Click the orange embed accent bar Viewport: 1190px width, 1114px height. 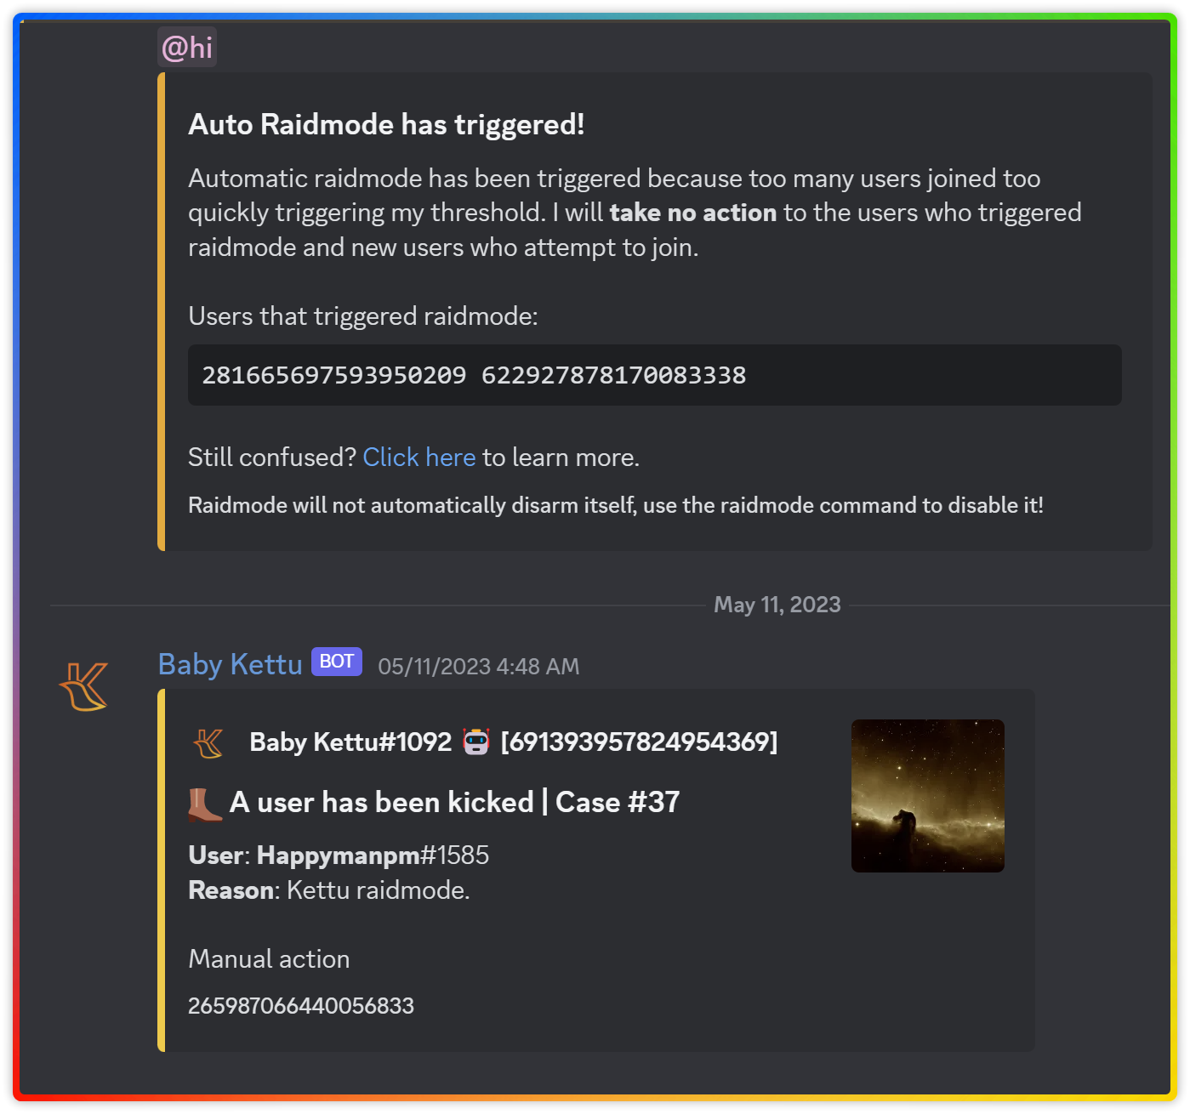point(161,867)
